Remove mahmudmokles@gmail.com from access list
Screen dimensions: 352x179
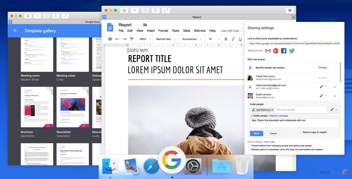(x=335, y=87)
